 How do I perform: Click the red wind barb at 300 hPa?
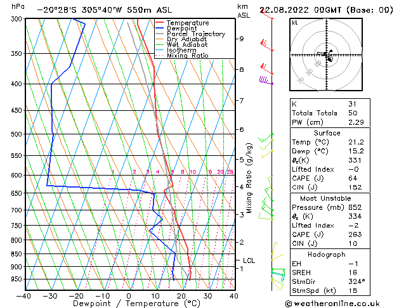(x=266, y=14)
